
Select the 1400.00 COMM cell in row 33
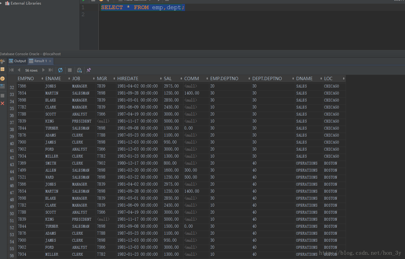192,93
